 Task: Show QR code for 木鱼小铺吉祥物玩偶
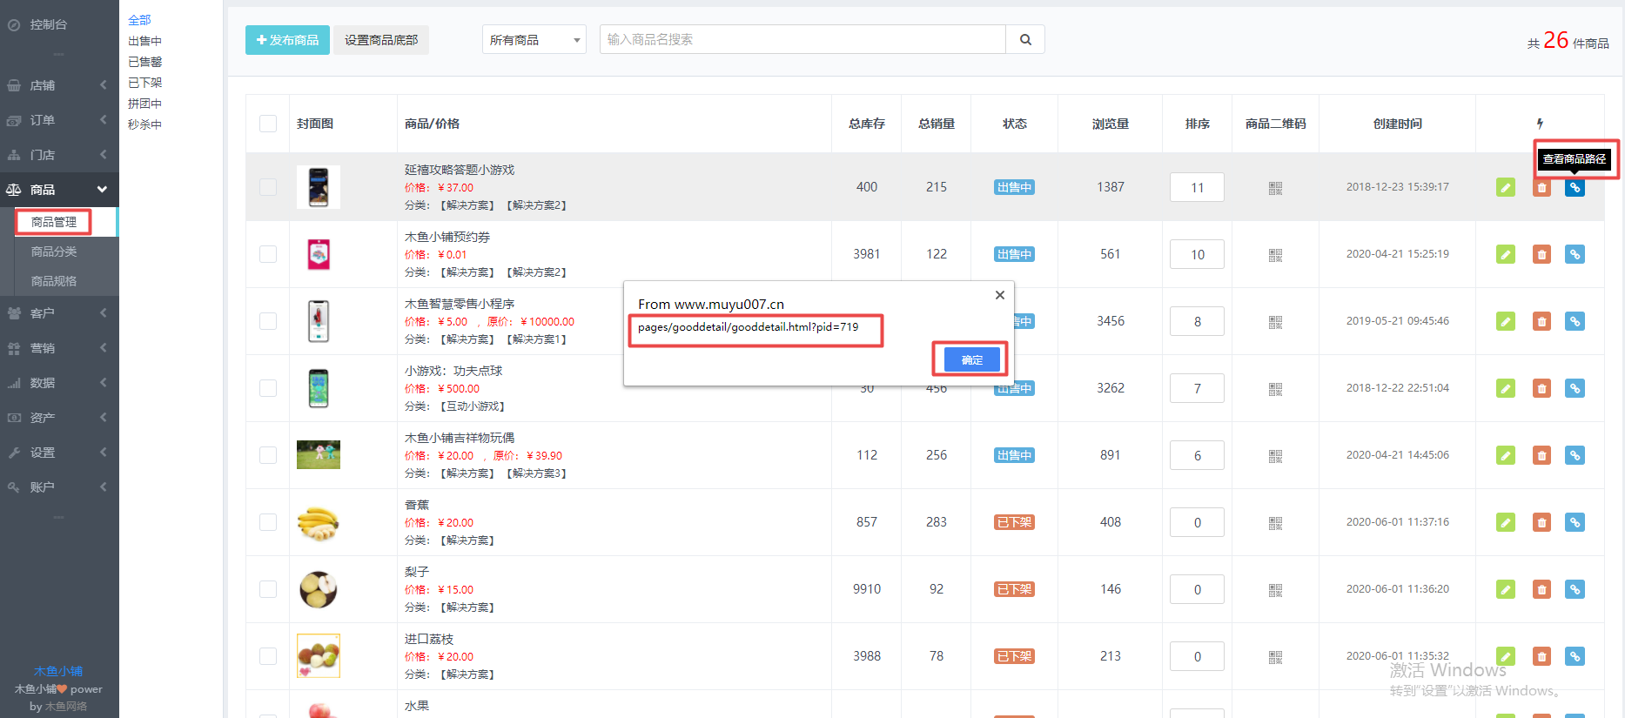pos(1275,456)
